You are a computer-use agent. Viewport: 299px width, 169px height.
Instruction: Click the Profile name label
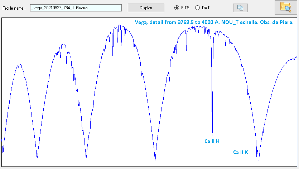point(14,8)
